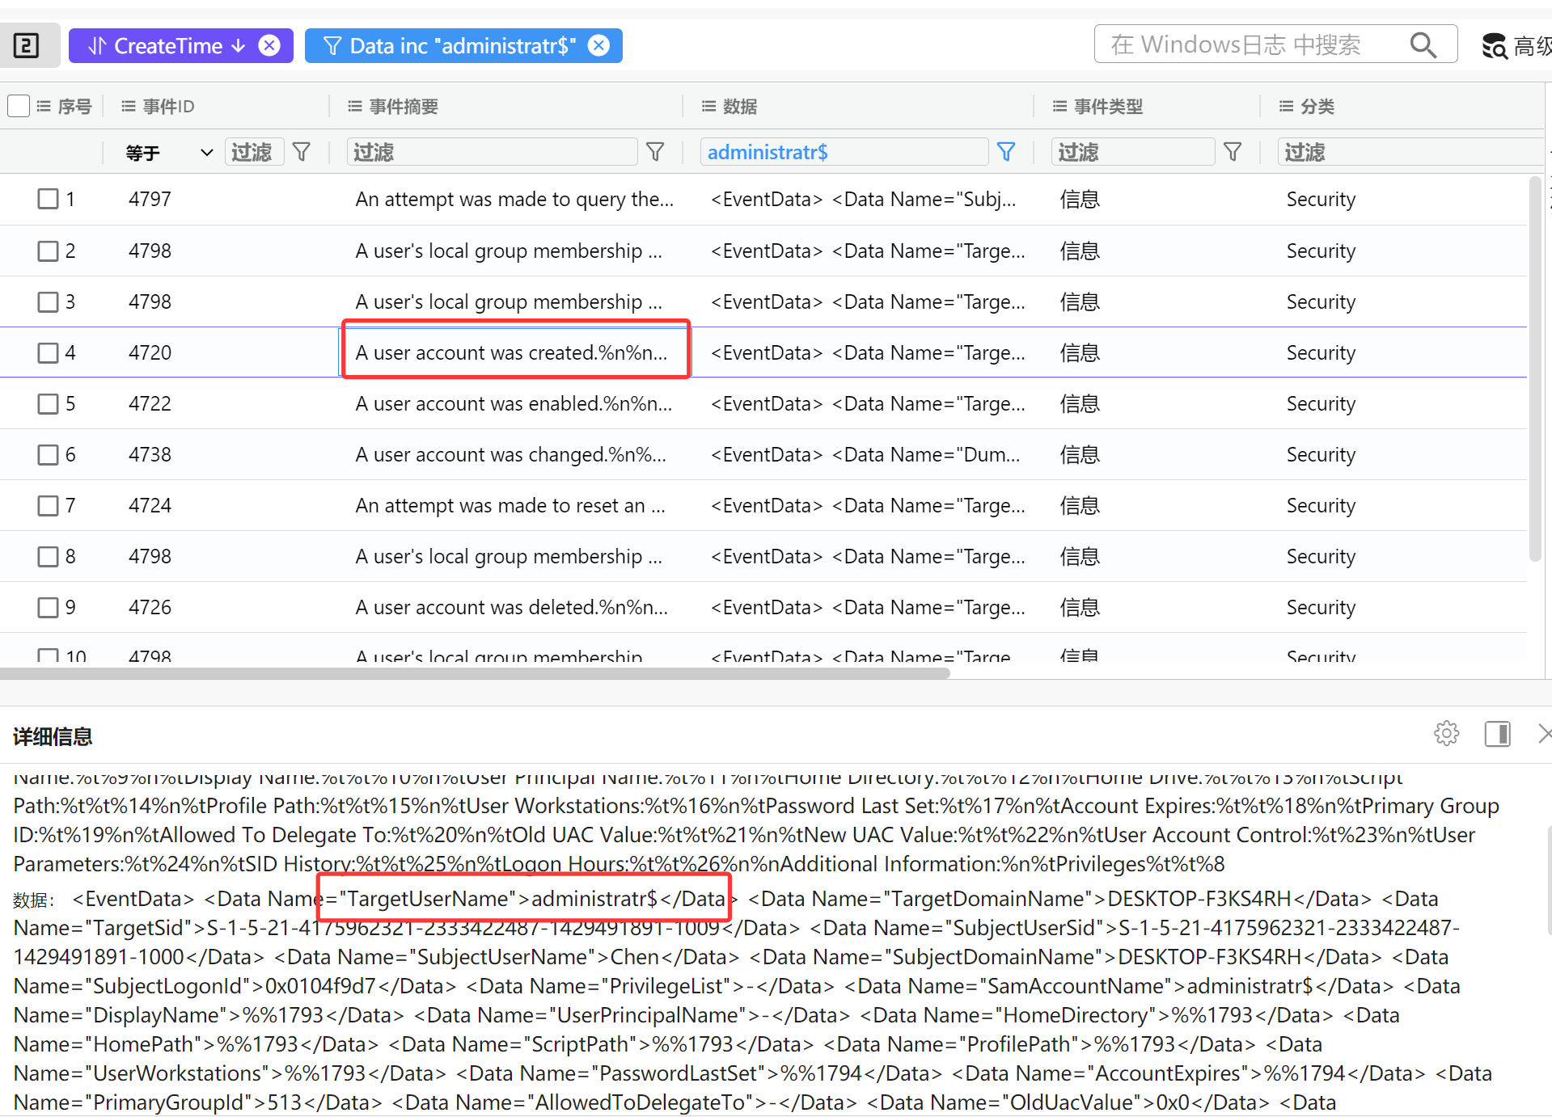Expand the 等于 operator dropdown

pyautogui.click(x=168, y=152)
